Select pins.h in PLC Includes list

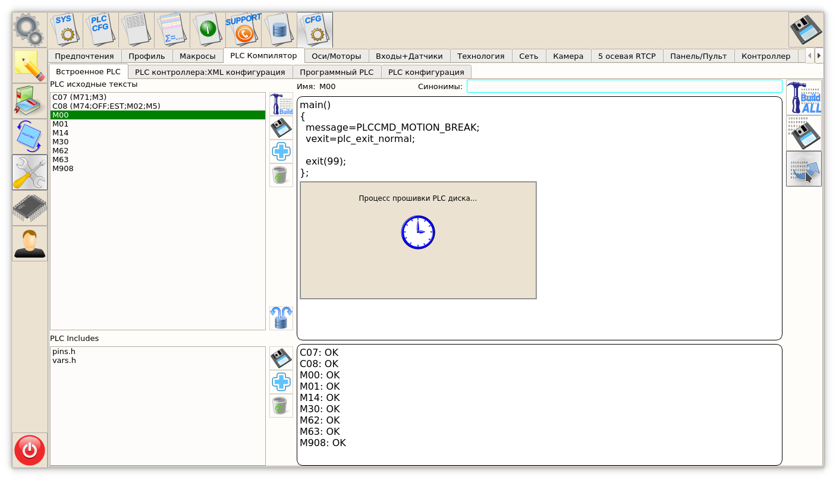coord(64,352)
